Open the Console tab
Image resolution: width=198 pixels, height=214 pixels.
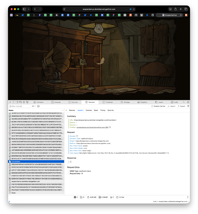pyautogui.click(x=56, y=102)
